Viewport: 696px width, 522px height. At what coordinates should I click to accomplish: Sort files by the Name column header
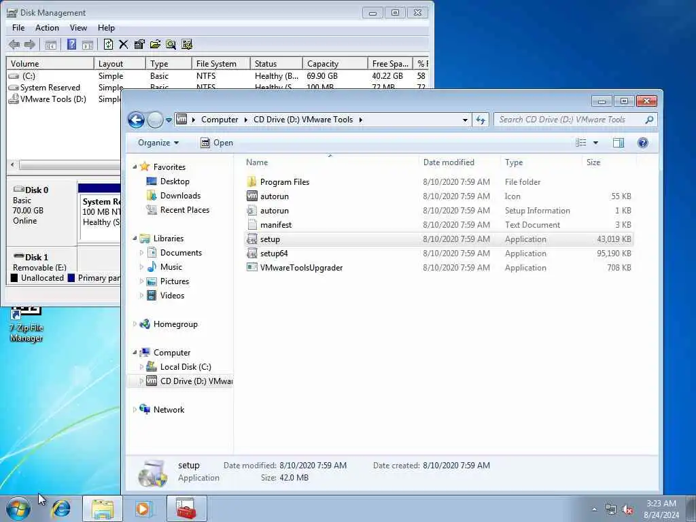(330, 162)
